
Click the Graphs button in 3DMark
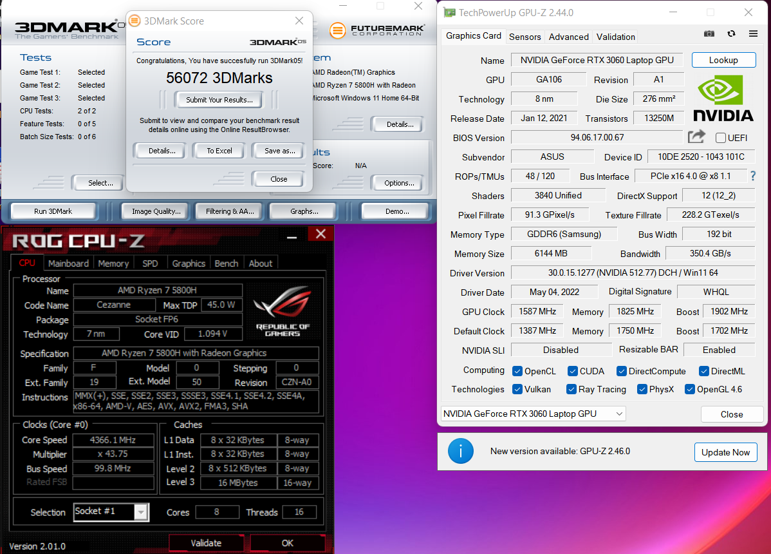(x=304, y=211)
